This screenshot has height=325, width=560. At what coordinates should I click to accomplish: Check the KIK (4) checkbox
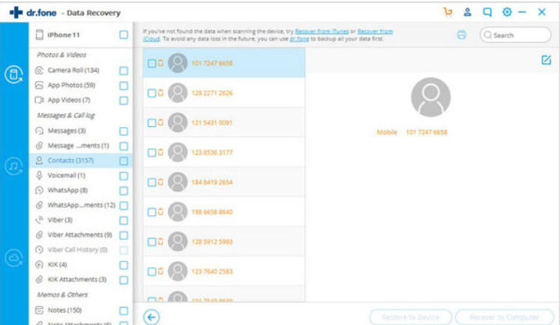point(123,265)
